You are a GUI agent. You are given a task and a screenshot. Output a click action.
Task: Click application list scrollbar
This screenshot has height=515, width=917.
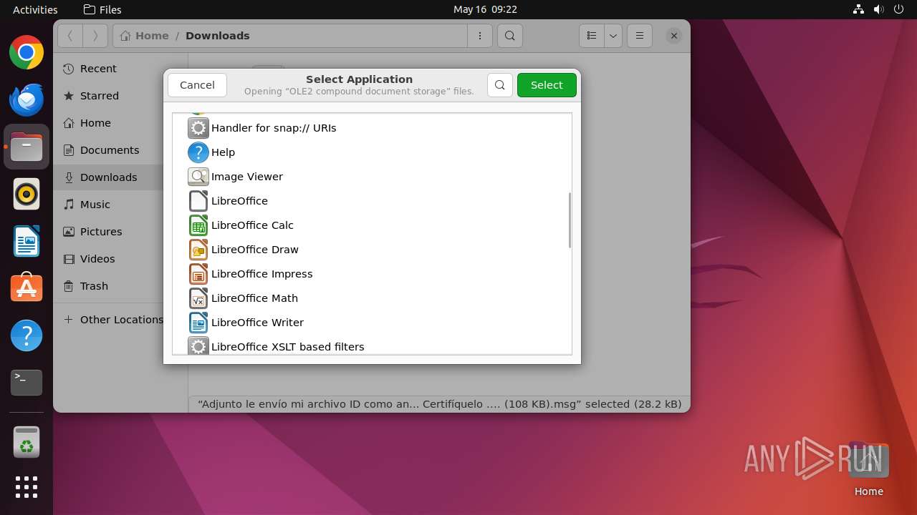tap(570, 220)
